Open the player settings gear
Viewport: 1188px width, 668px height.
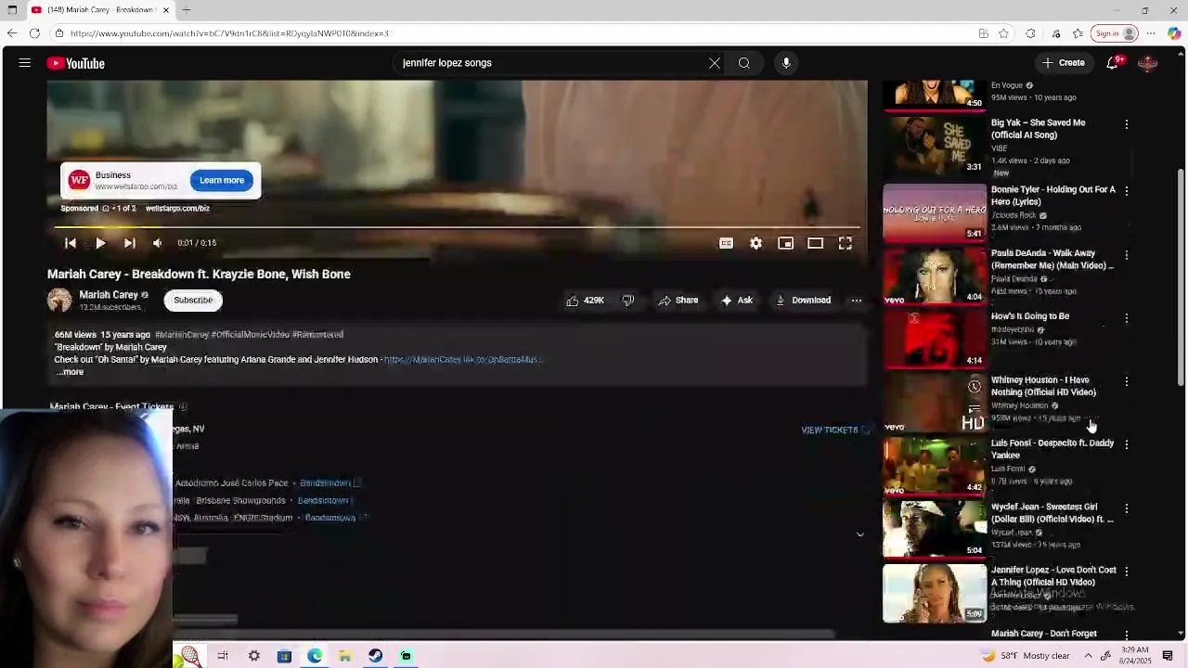(x=756, y=243)
